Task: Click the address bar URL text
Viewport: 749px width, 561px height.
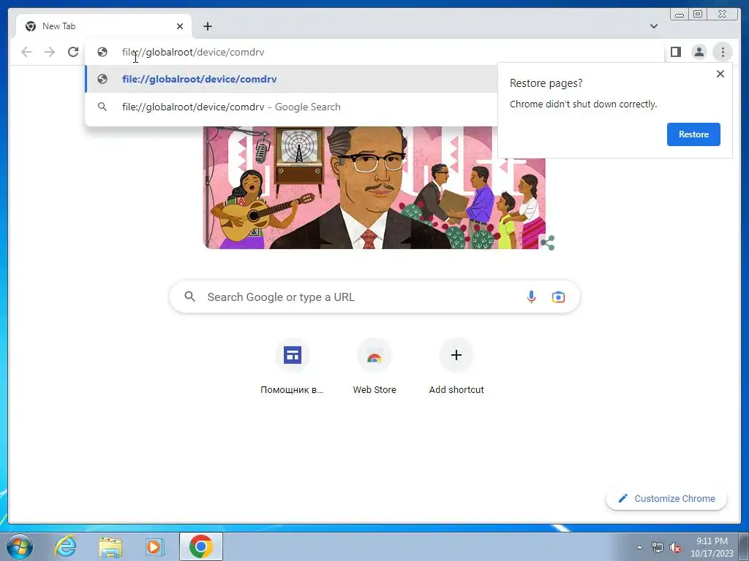Action: [193, 52]
